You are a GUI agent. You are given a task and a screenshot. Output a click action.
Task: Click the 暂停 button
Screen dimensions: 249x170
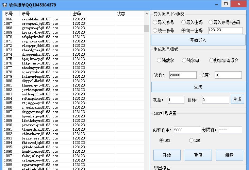(x=198, y=155)
